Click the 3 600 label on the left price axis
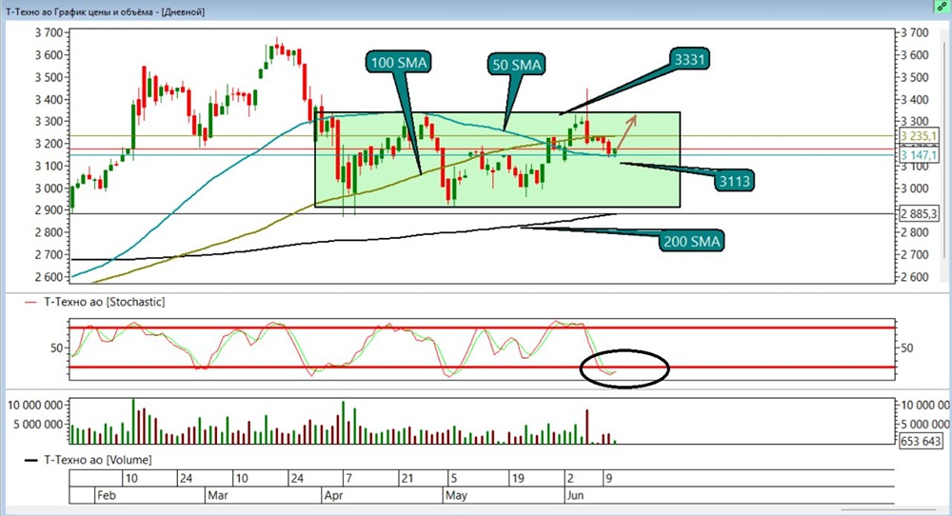 click(49, 54)
